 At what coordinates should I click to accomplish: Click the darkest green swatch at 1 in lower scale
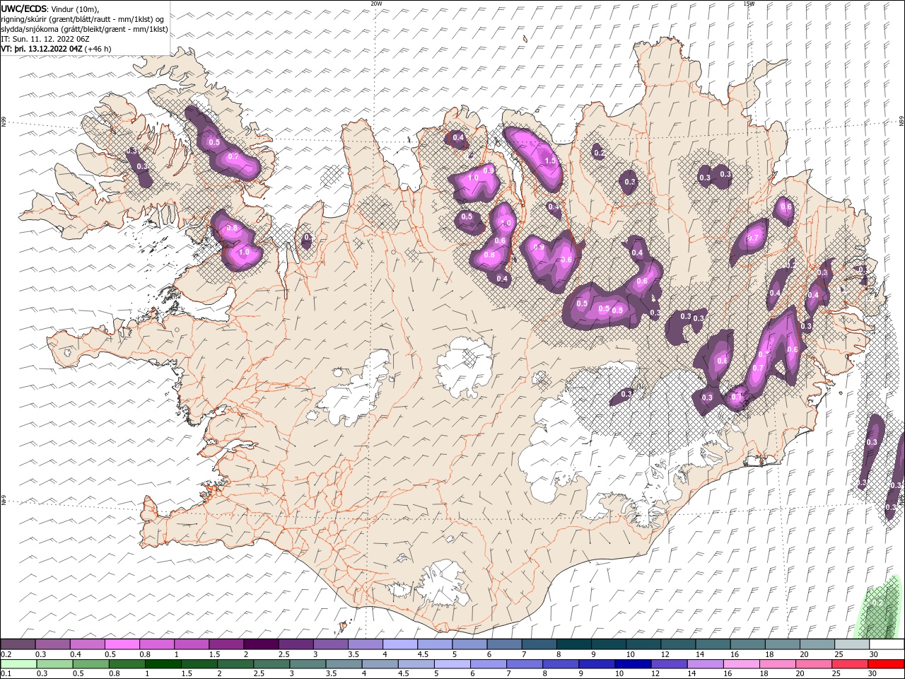pos(163,664)
